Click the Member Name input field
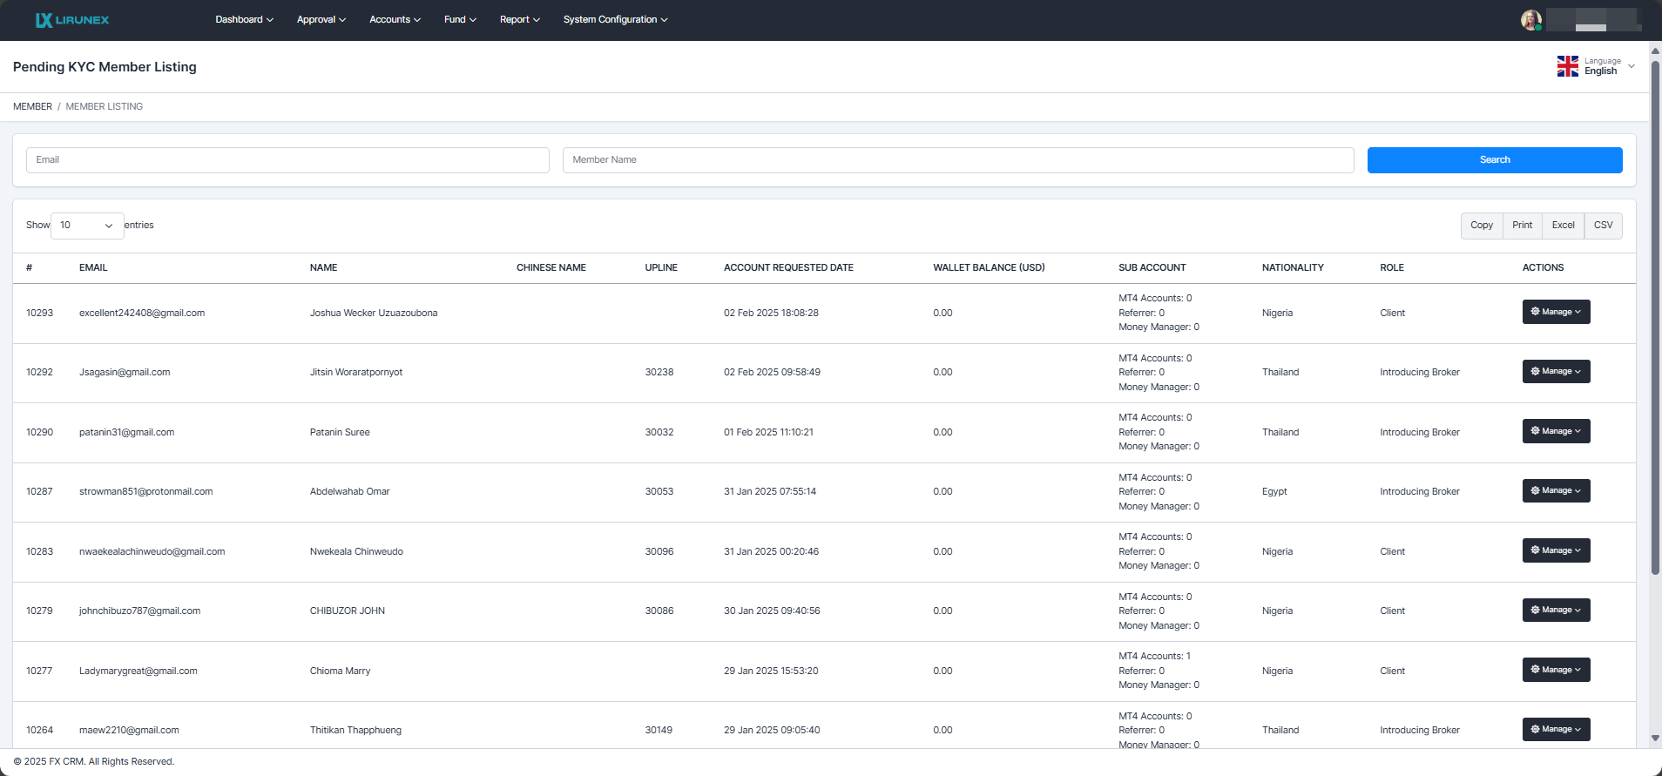 pyautogui.click(x=957, y=160)
